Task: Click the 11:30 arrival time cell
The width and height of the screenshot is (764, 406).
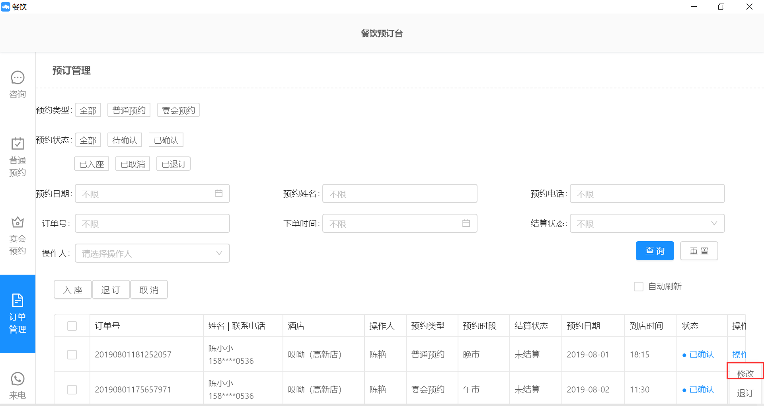Action: (x=639, y=390)
